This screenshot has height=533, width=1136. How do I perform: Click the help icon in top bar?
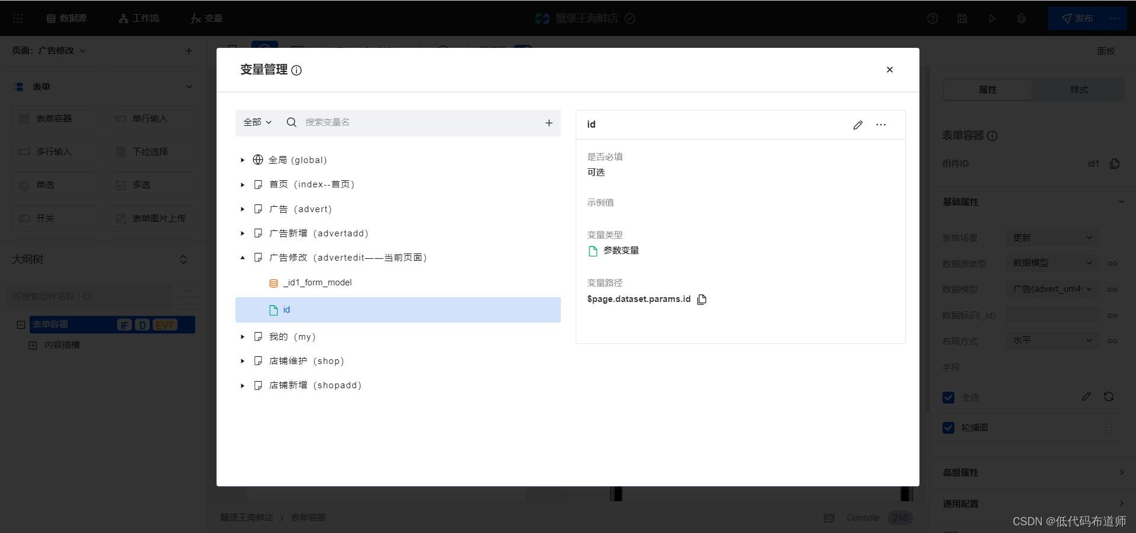point(932,18)
